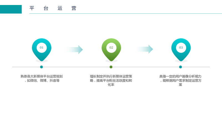Select the text starting 具备一定的用户画像

click(180, 81)
